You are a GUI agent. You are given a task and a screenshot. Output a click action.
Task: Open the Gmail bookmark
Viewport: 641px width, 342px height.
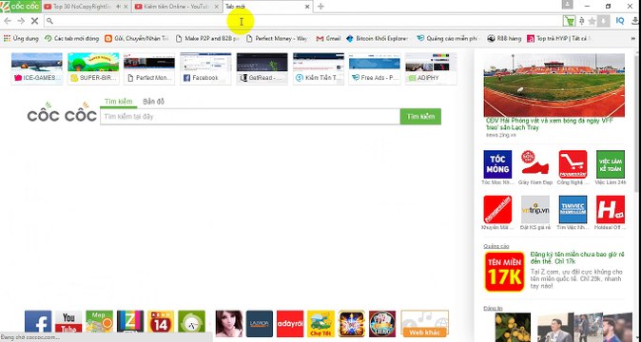point(328,38)
